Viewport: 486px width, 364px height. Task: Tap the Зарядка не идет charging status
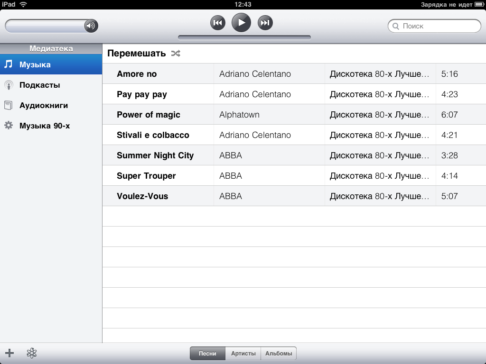[447, 5]
